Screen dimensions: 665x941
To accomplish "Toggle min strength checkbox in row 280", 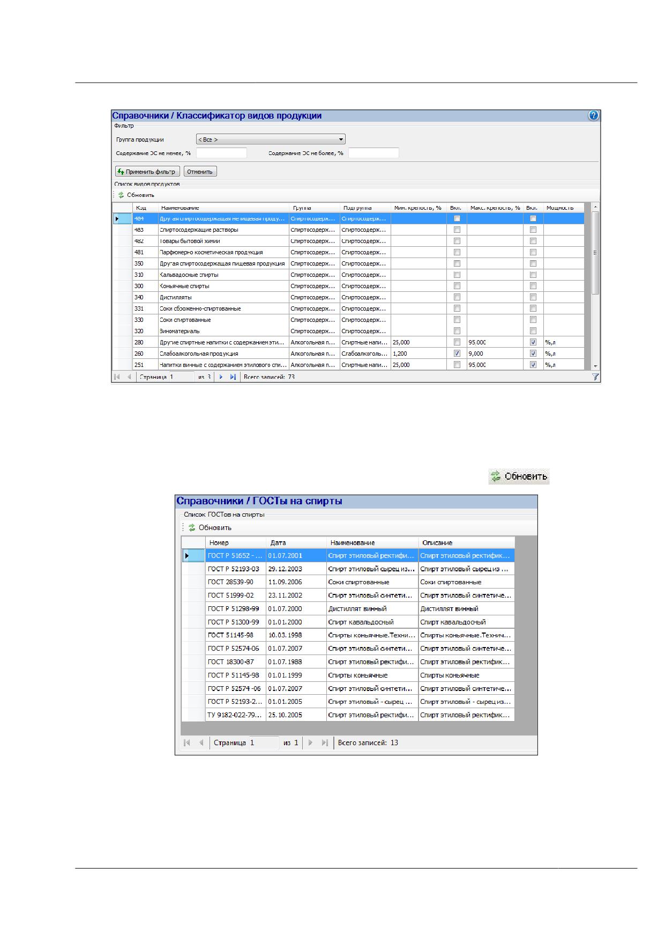I will tap(457, 342).
